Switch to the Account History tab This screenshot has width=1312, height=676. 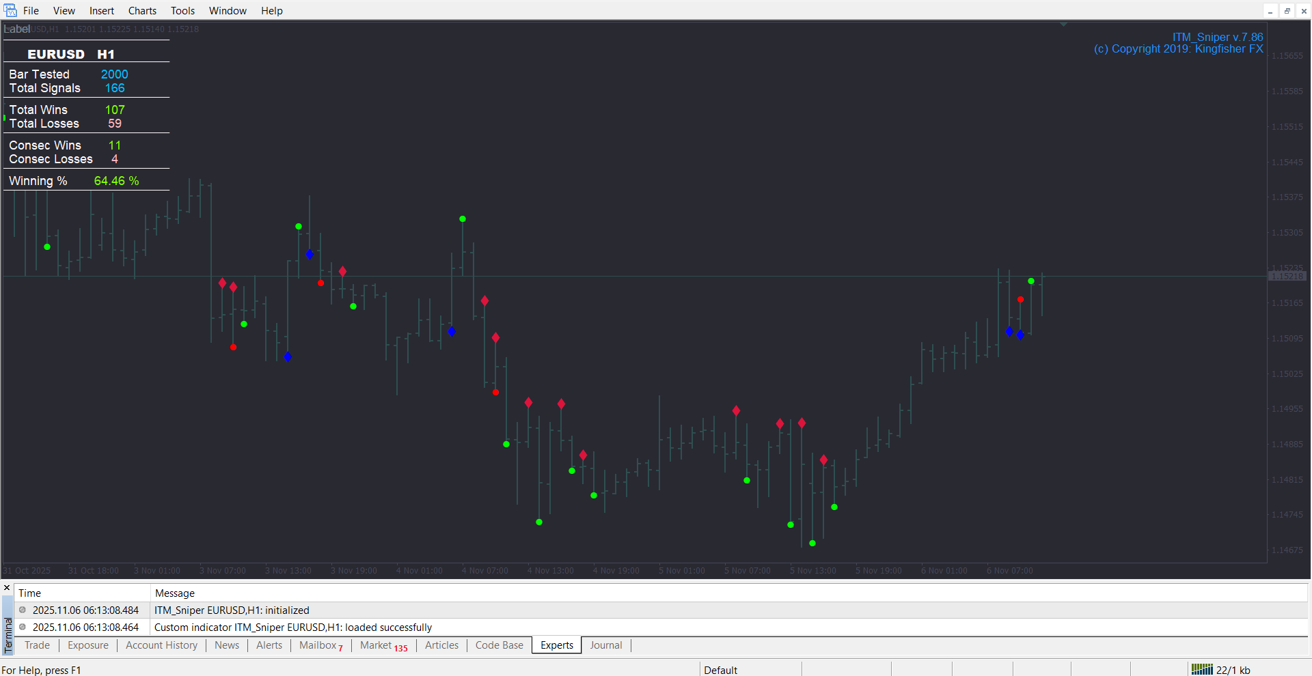pos(161,645)
